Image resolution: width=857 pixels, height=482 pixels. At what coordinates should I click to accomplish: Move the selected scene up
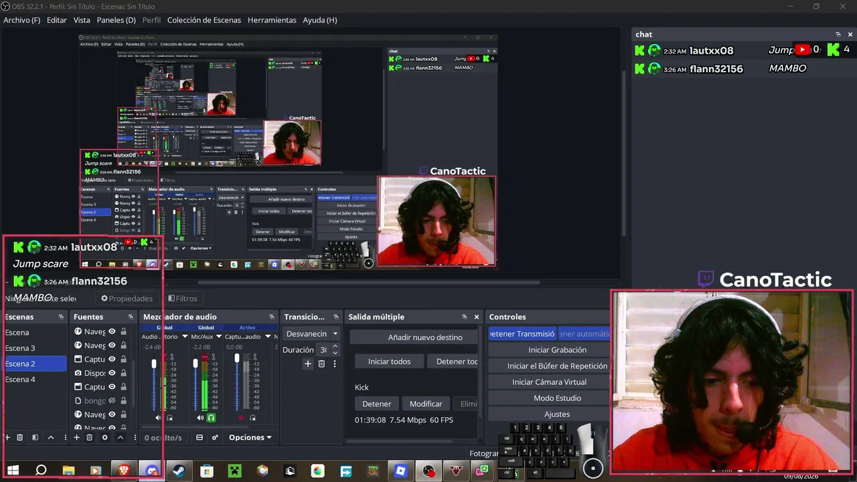(x=51, y=437)
